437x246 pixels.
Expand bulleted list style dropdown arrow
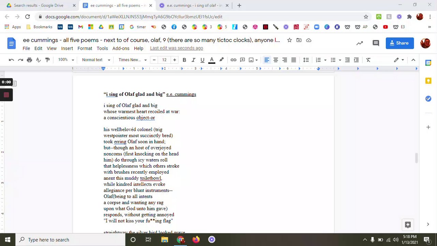click(340, 60)
